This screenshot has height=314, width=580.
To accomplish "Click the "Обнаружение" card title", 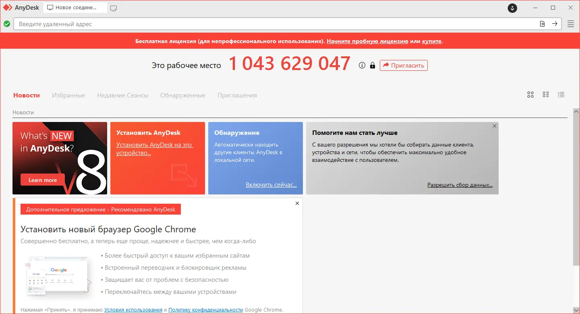I will [x=237, y=133].
